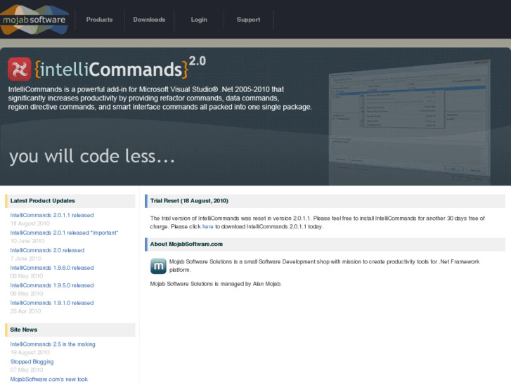The width and height of the screenshot is (511, 383).
Task: Open 'IntelliCommands 2.0 released' link
Action: click(47, 250)
